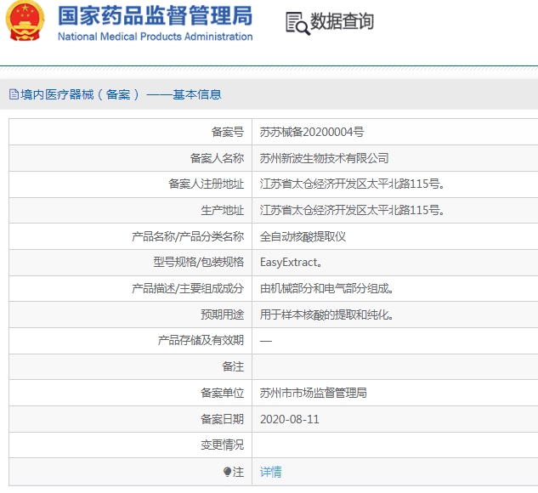
Task: Select the value 苏苏械备20200004号
Action: pyautogui.click(x=312, y=132)
